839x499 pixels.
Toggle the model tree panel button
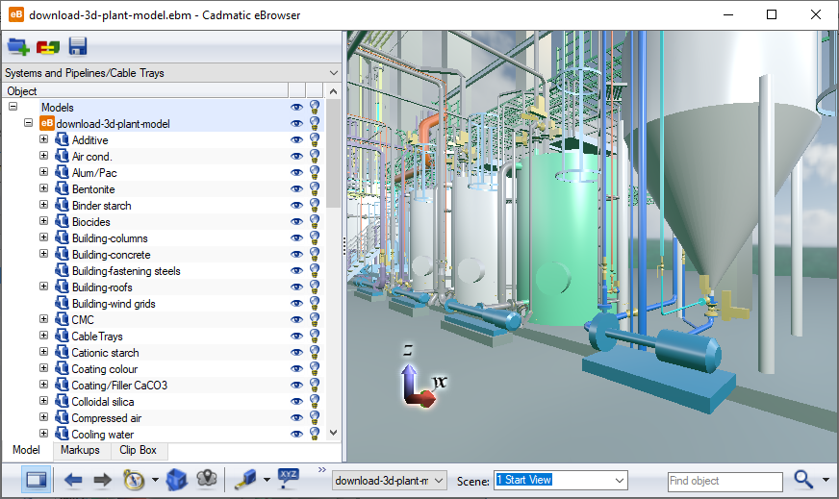[37, 480]
